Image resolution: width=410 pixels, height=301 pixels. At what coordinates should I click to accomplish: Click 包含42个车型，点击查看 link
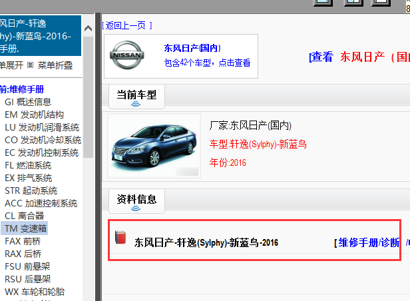(207, 63)
